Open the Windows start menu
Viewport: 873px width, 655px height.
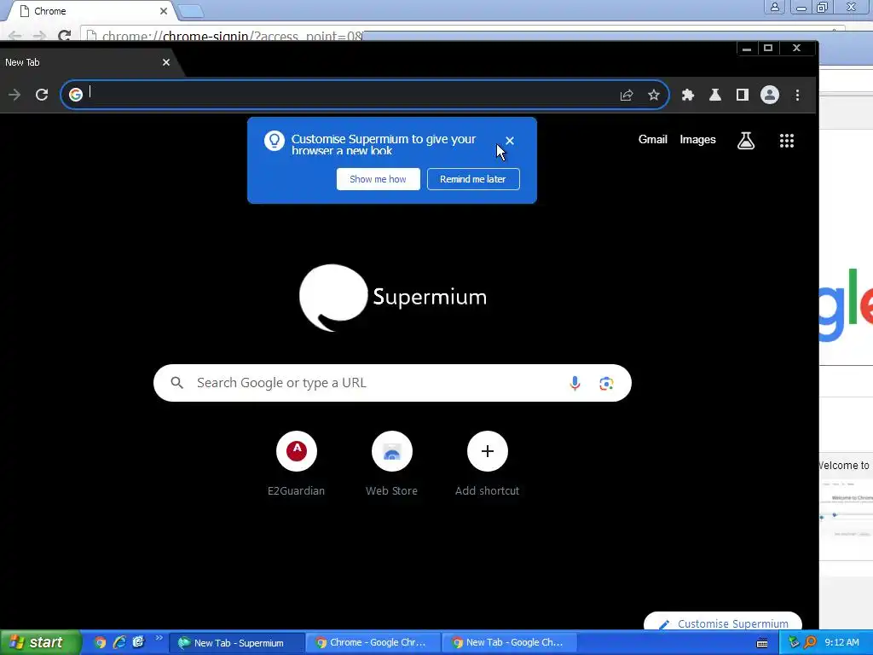(40, 643)
